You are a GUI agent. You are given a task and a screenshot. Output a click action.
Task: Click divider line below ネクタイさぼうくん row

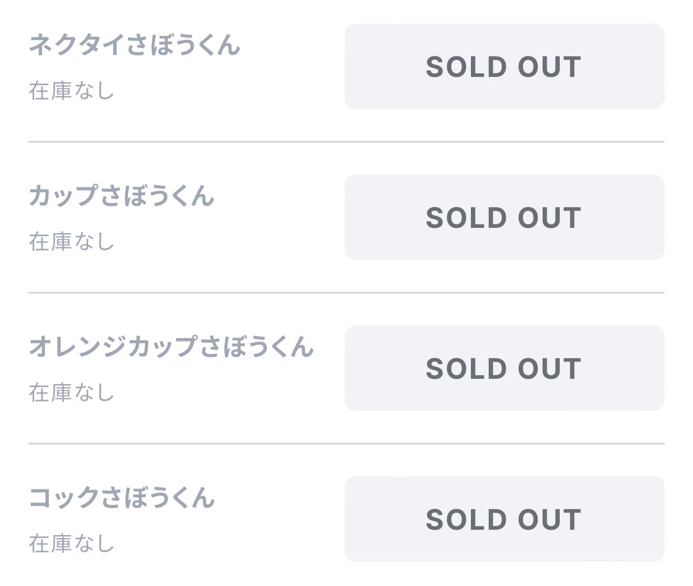coord(346,141)
